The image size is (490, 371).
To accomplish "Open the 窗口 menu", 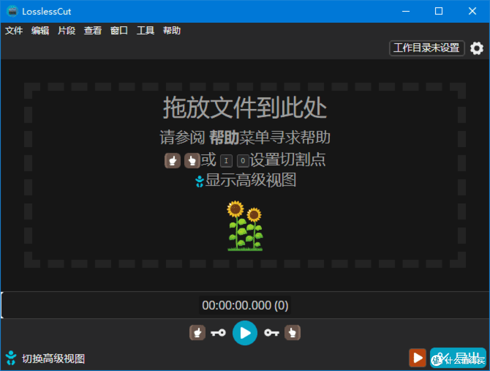I will tap(119, 31).
